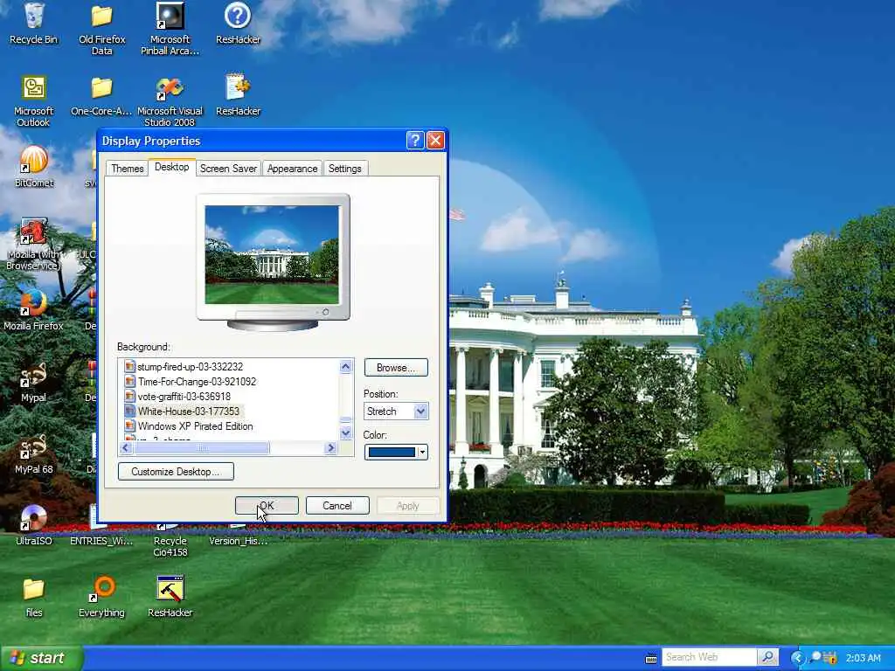Launch Microsoft Visual Studio 2008

pyautogui.click(x=170, y=100)
